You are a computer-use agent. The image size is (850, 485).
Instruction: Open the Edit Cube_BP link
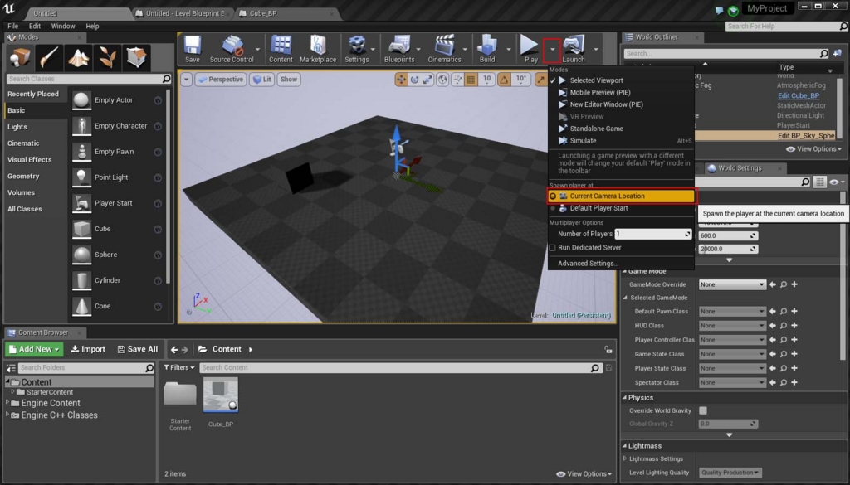tap(799, 96)
